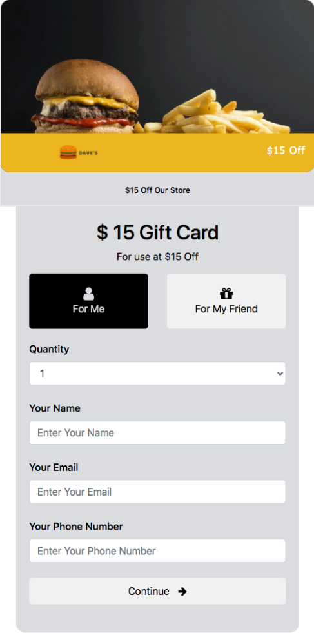Screen dimensions: 314x633
Task: Click the Dave's burger logo icon
Action: (68, 152)
